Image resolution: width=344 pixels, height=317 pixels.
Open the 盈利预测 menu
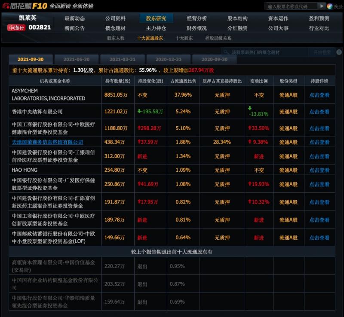tap(319, 18)
